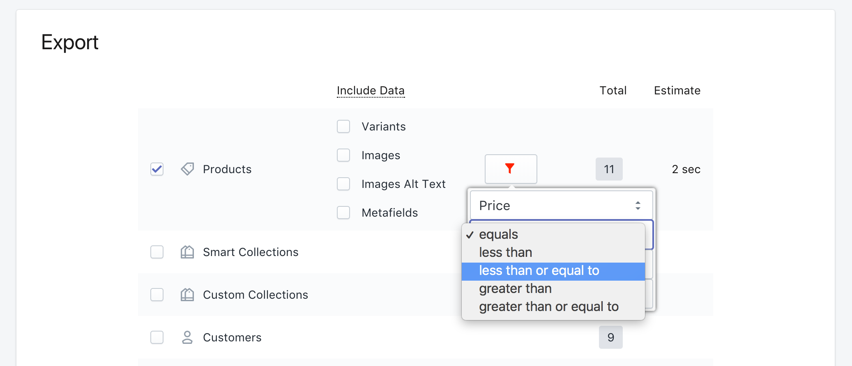The width and height of the screenshot is (852, 366).
Task: Open the Price field dropdown
Action: click(x=561, y=205)
